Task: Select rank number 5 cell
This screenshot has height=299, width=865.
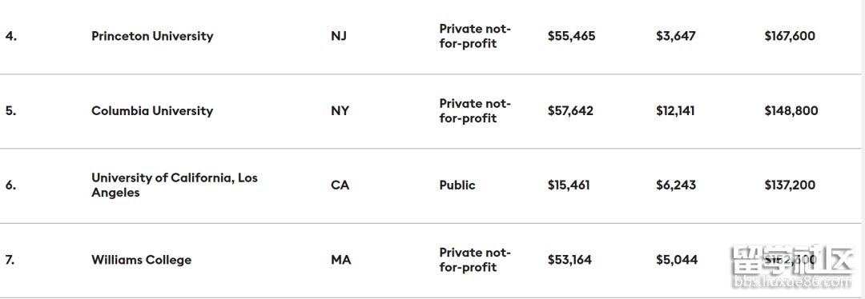Action: (11, 110)
